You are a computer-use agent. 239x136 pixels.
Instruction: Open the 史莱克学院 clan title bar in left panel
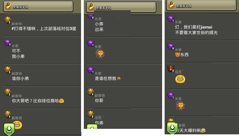coord(38,6)
